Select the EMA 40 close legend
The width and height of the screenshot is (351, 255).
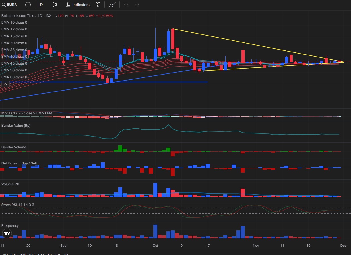[x=14, y=57]
